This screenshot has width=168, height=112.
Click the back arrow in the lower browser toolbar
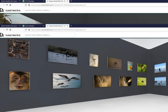[1, 30]
